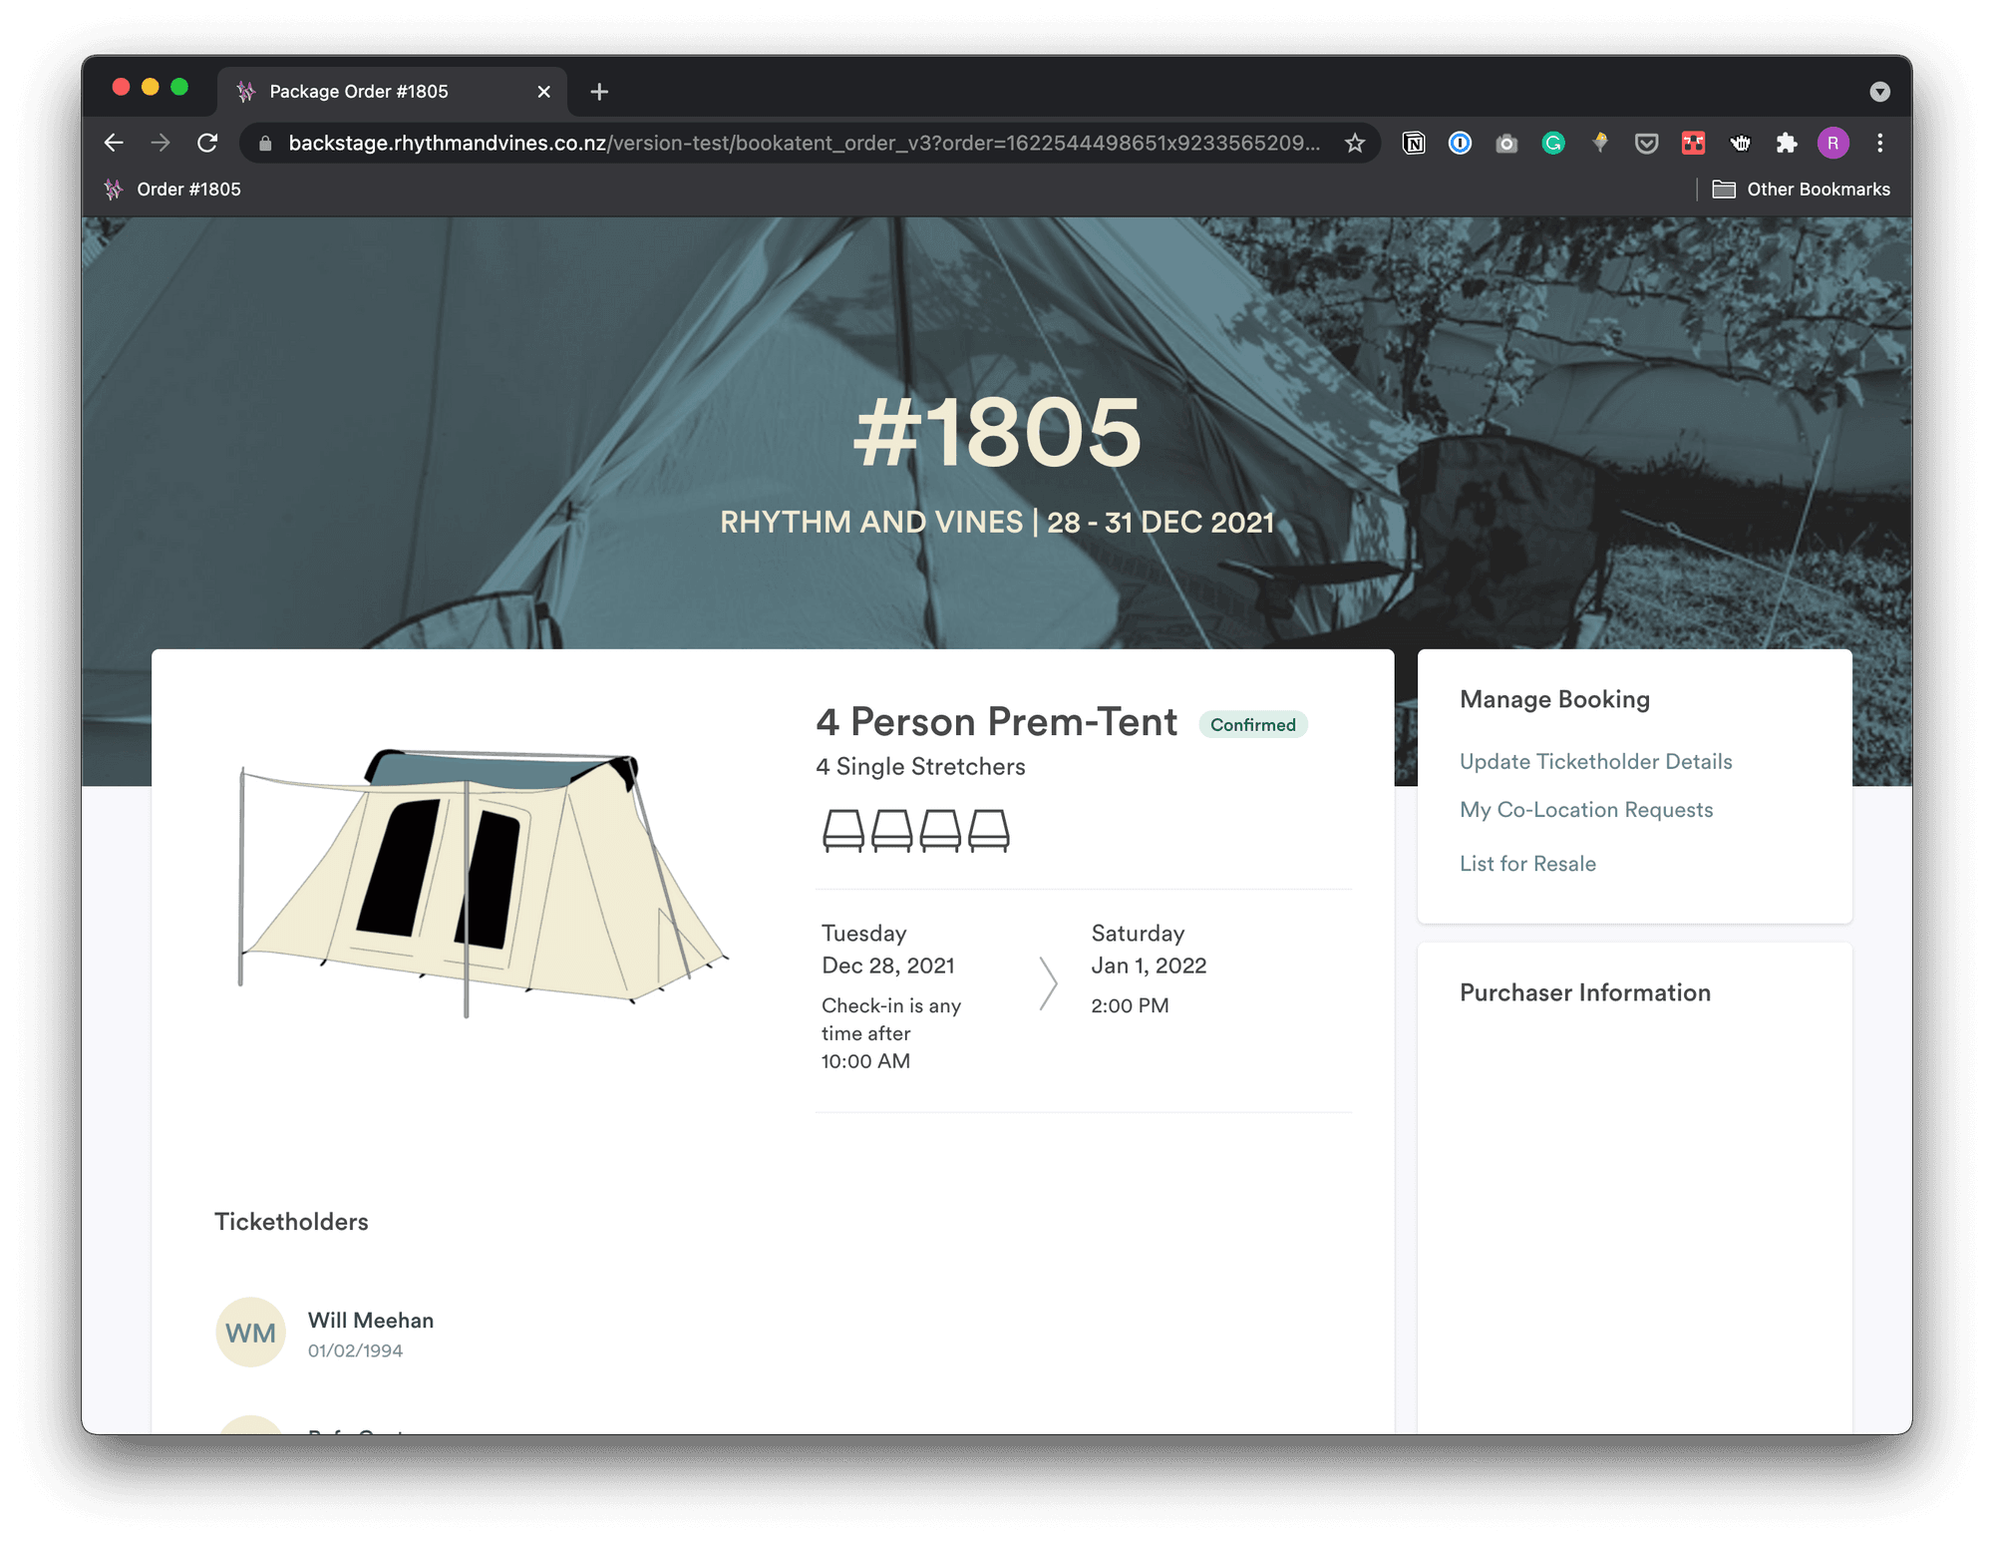The width and height of the screenshot is (1994, 1542).
Task: Click the last stretcher bed icon
Action: tap(989, 830)
